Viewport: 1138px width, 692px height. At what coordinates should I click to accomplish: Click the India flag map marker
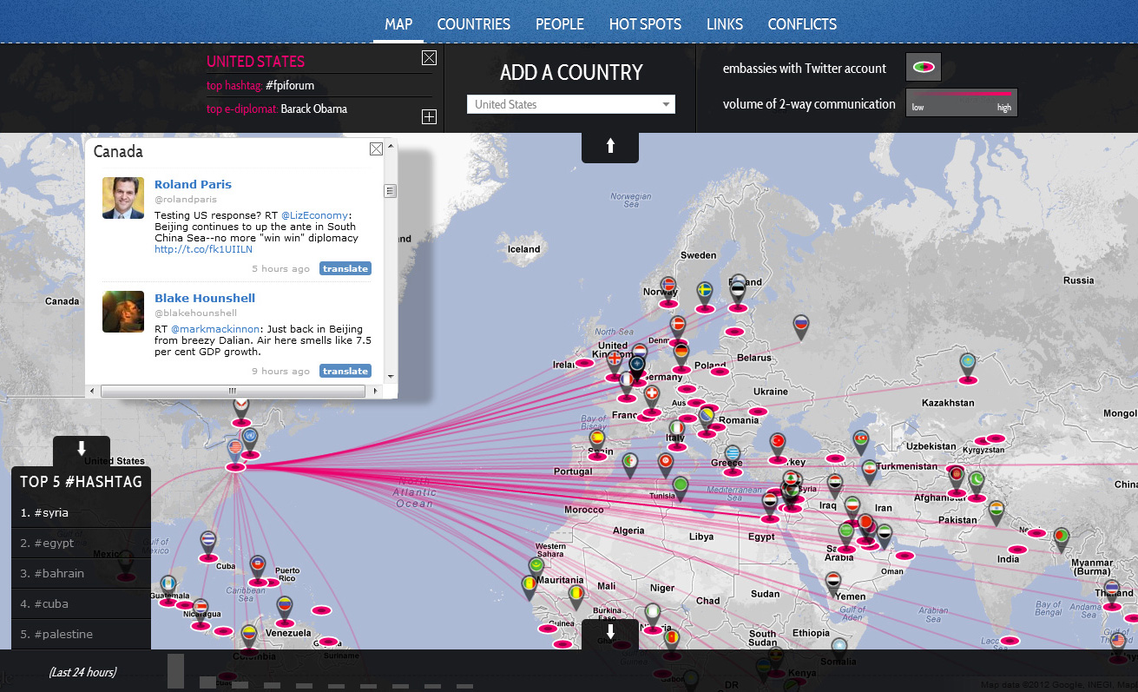[995, 506]
